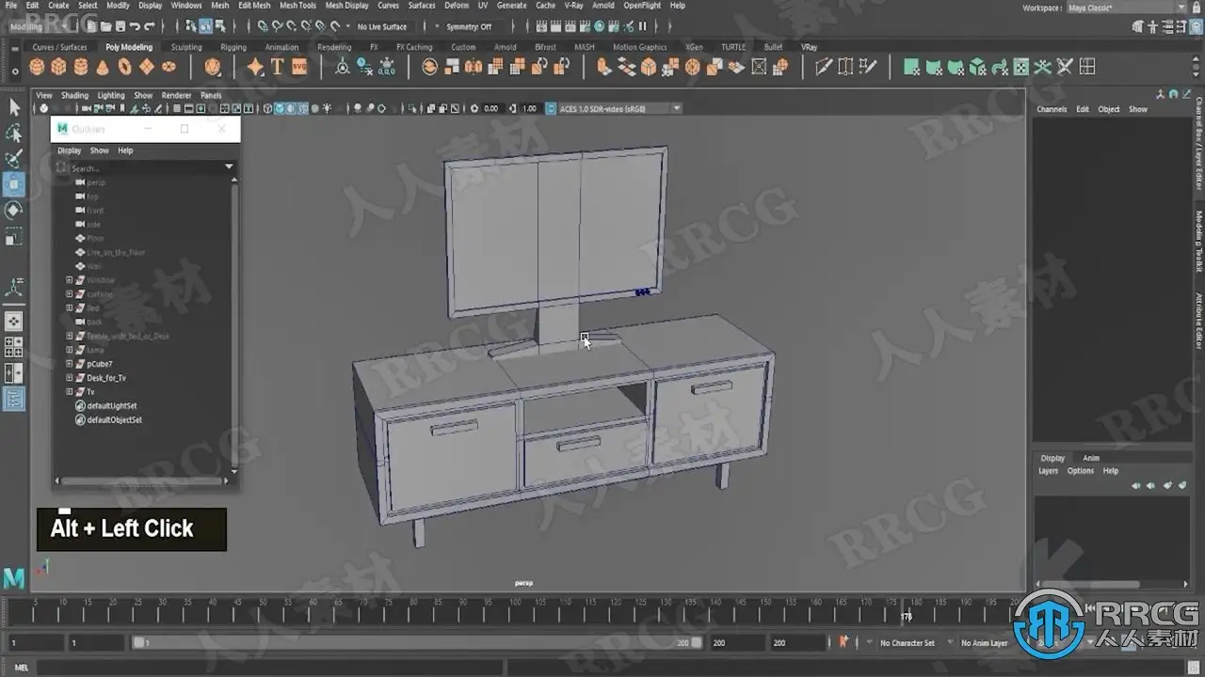Image resolution: width=1205 pixels, height=677 pixels.
Task: Create a polygon cube from the shelf
Action: (59, 67)
